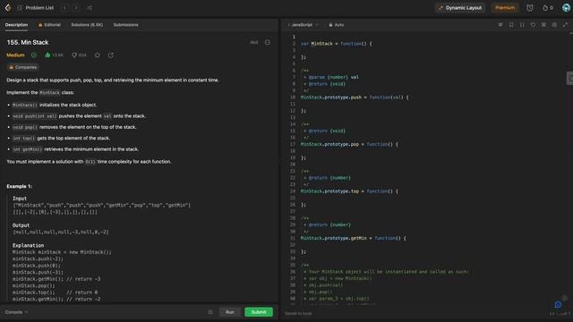Click the LeetCode logo icon
Viewport: 573px width, 322px height.
tap(8, 7)
